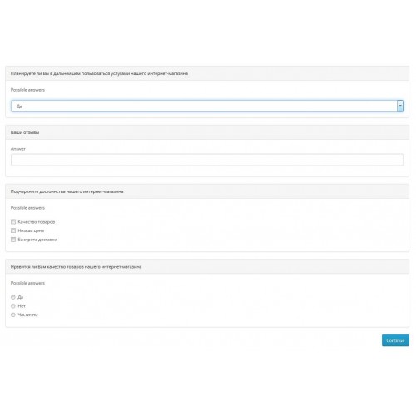Image resolution: width=416 pixels, height=416 pixels.
Task: Click the Да combo box field
Action: point(207,106)
